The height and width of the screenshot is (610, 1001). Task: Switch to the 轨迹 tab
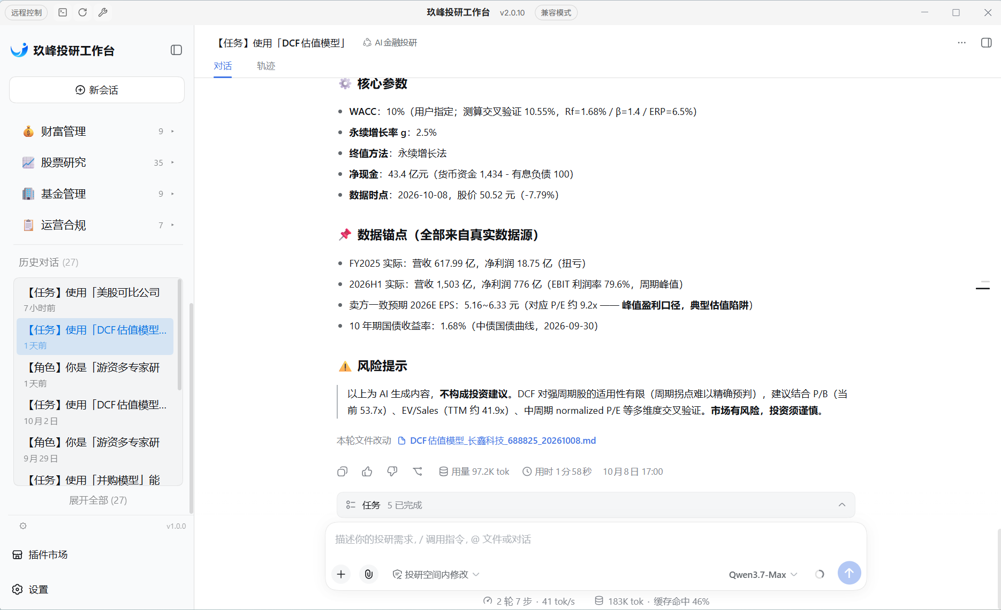[266, 66]
